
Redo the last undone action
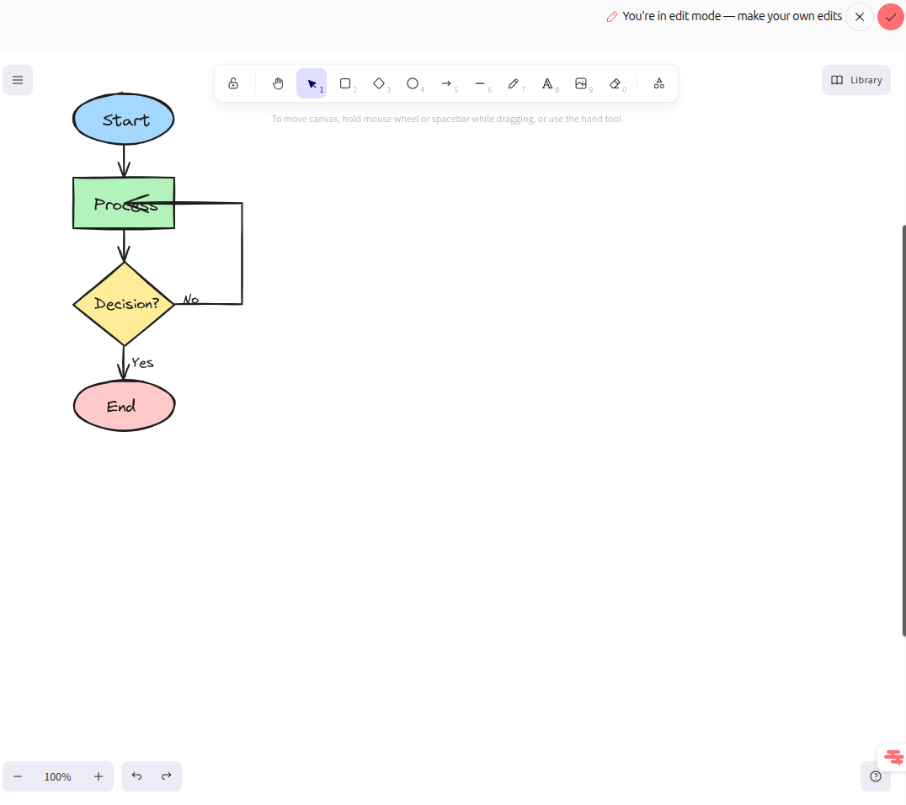[167, 776]
